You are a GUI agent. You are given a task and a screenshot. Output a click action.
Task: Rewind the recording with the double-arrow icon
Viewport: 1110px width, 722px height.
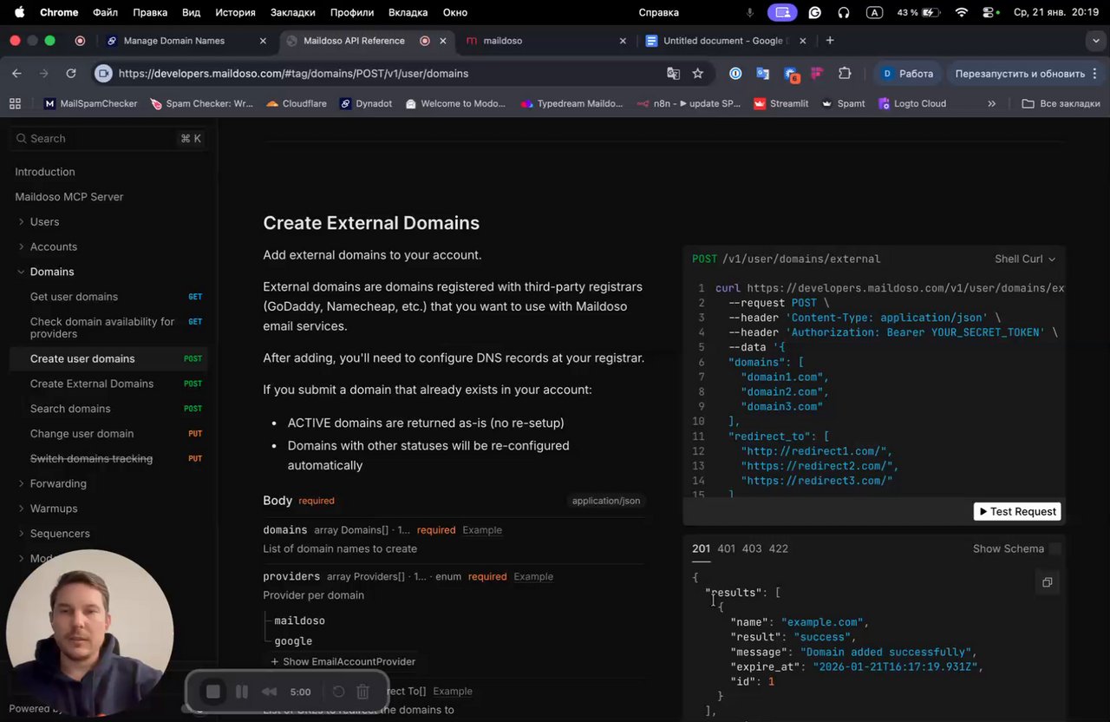pos(270,692)
